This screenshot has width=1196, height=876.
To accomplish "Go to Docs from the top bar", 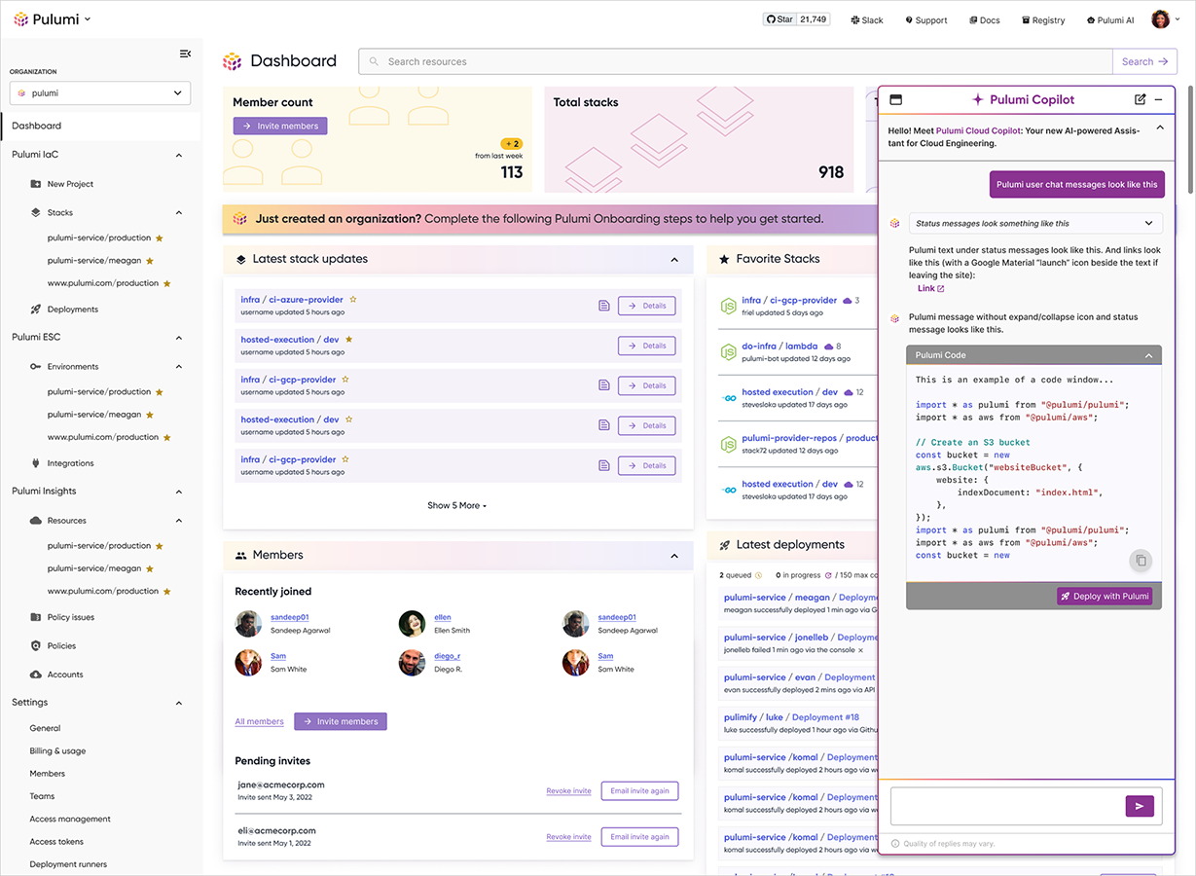I will [985, 20].
